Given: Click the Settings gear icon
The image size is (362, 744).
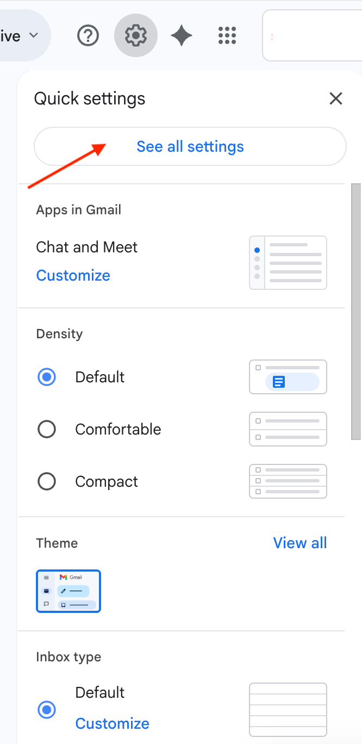Looking at the screenshot, I should [136, 36].
